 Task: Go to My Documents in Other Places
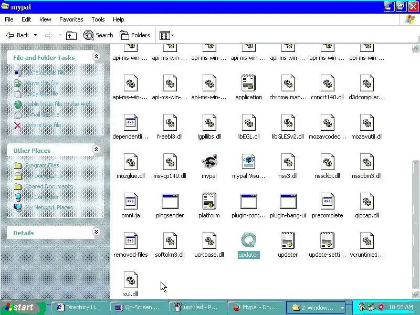tap(44, 176)
